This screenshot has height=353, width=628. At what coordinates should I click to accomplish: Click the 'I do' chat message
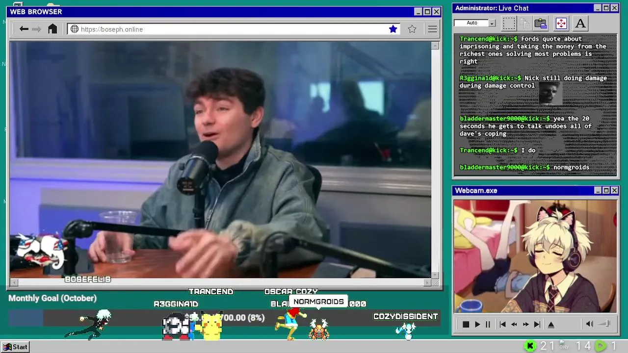click(528, 151)
